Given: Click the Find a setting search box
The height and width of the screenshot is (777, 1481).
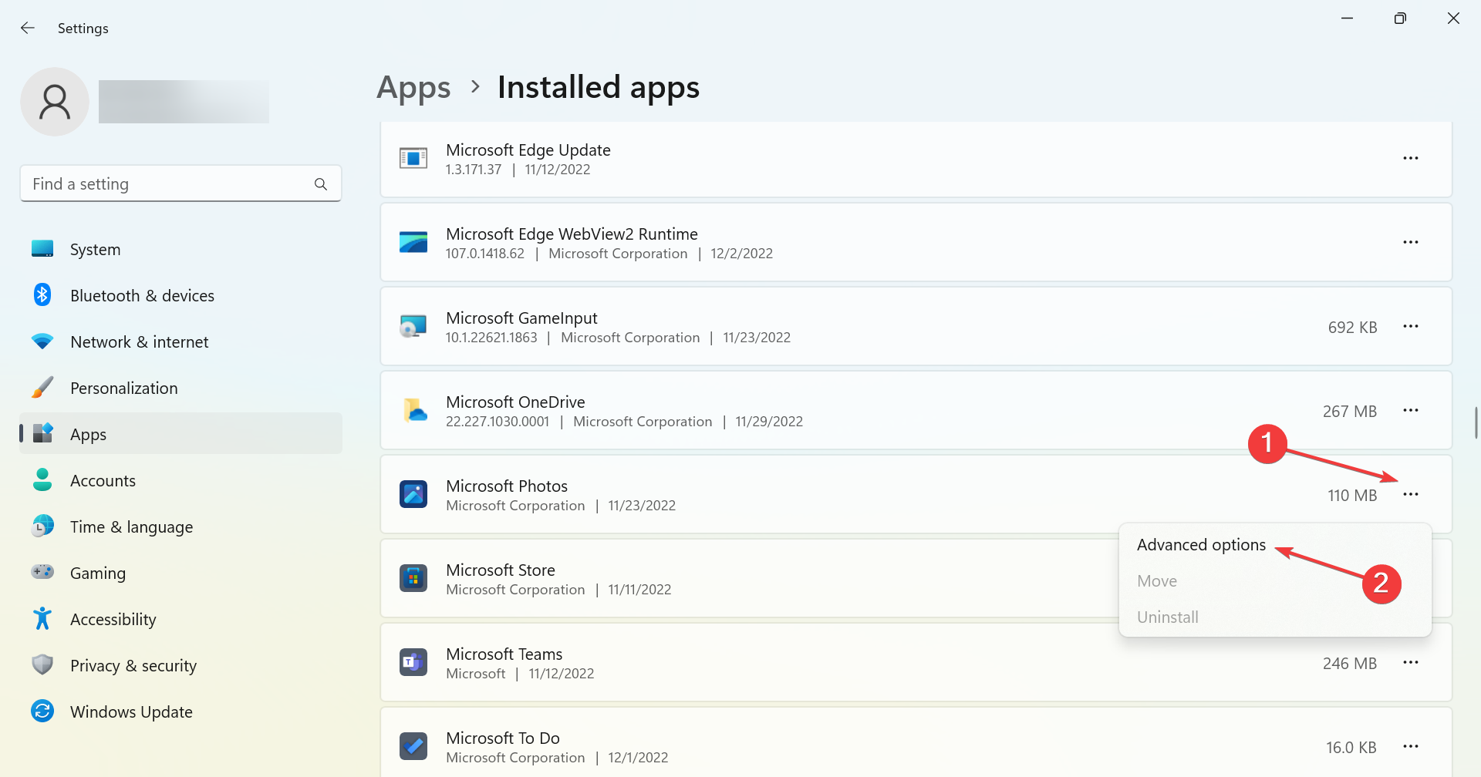Looking at the screenshot, I should pyautogui.click(x=170, y=184).
